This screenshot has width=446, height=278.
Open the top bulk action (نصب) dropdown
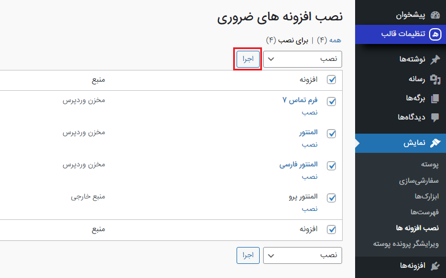coord(303,59)
